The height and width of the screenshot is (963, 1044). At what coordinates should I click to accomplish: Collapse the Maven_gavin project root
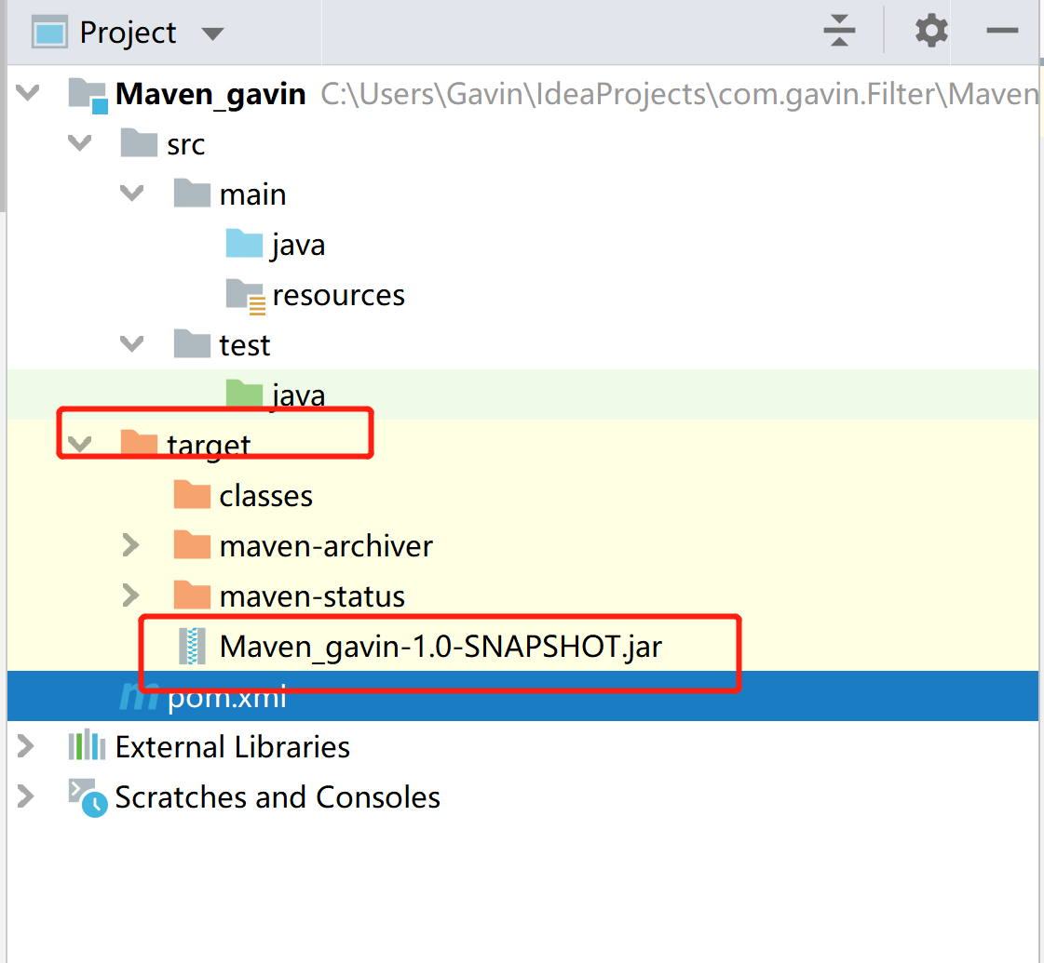point(28,92)
